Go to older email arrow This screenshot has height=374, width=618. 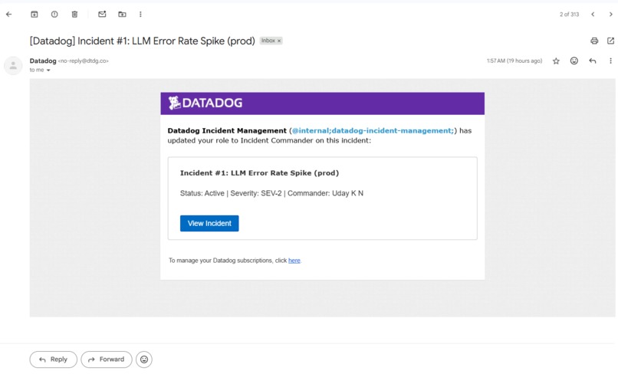[x=611, y=15]
